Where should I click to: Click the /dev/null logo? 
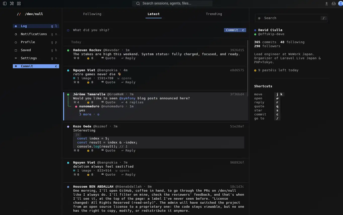point(30,14)
